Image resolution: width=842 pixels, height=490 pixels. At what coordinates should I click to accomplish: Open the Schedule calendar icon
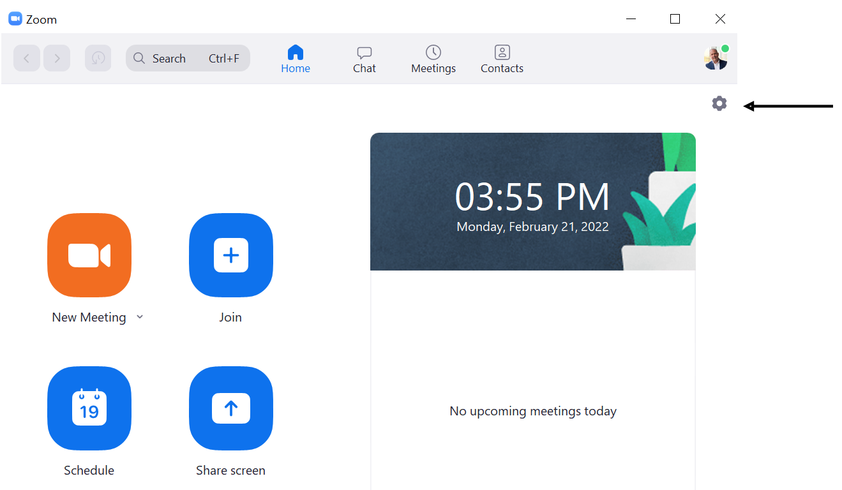(x=89, y=408)
